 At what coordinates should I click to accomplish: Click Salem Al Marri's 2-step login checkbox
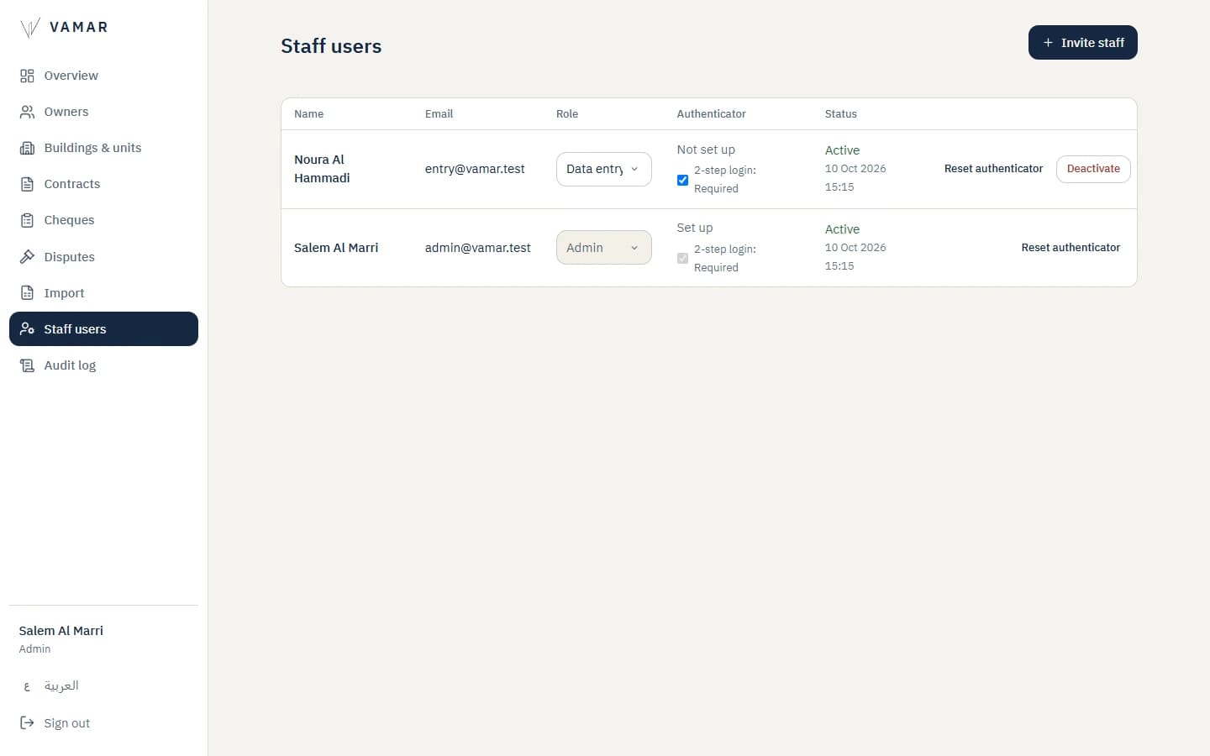click(x=682, y=259)
